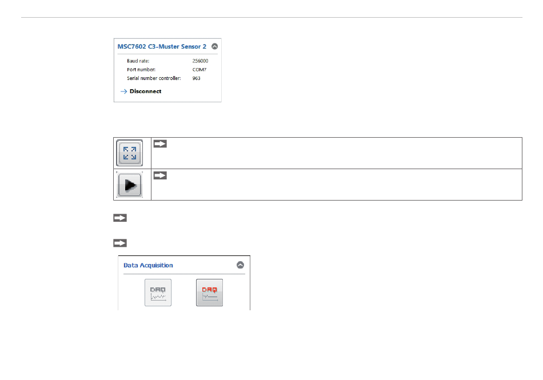Click the Serial number controller label
Image resolution: width=543 pixels, height=380 pixels.
[x=154, y=78]
